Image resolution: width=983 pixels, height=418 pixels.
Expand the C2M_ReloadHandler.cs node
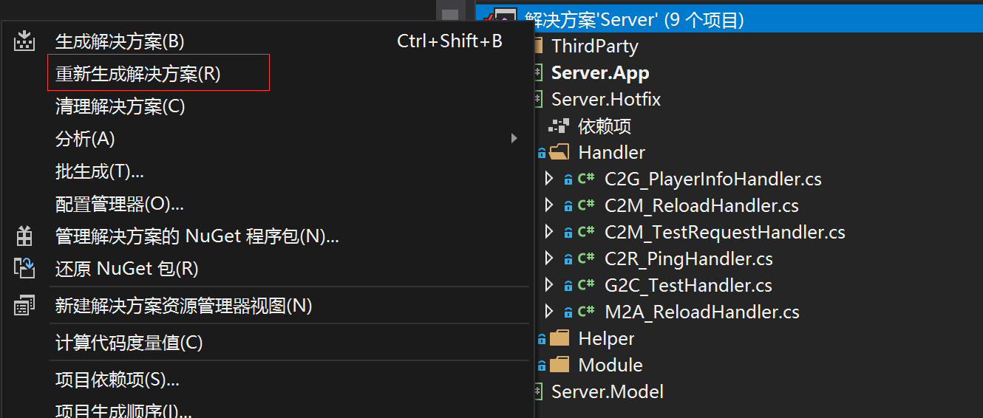(548, 205)
